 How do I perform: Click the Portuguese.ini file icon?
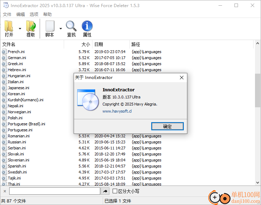coord(4,130)
